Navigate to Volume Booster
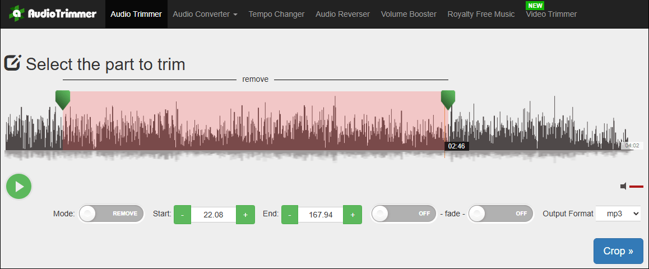This screenshot has height=269, width=649. (x=409, y=14)
